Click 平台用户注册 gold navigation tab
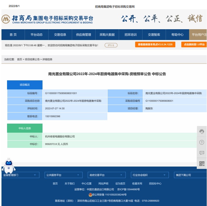This screenshot has width=207, height=206. (198, 34)
